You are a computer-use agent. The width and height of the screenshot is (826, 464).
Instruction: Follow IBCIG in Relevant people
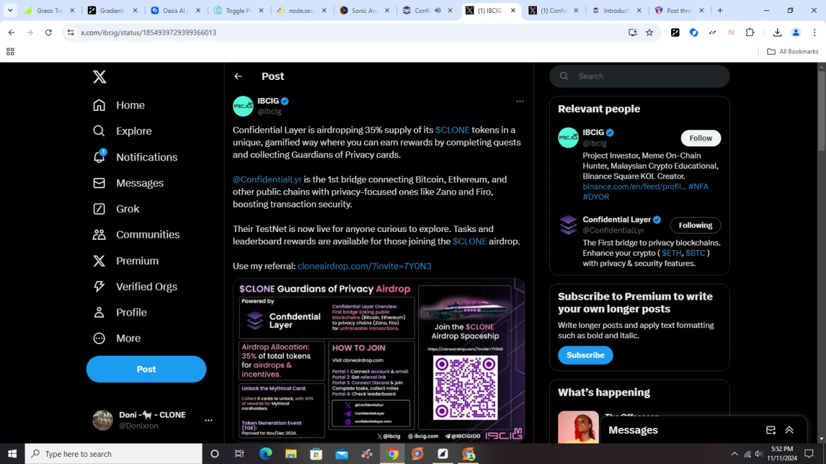click(701, 138)
